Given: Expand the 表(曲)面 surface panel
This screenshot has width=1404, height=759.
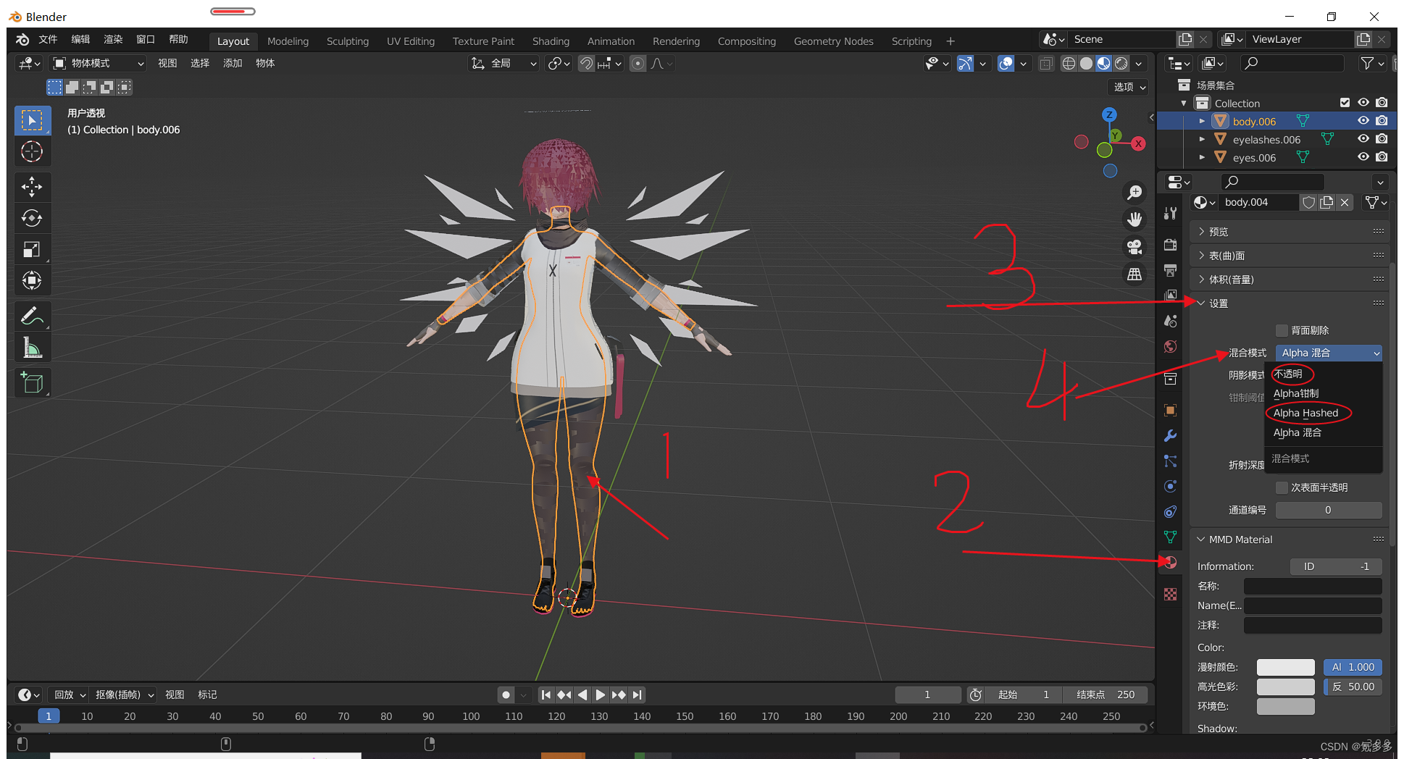Looking at the screenshot, I should [x=1290, y=256].
